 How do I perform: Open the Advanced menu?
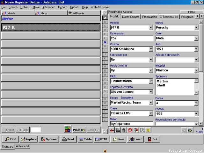[x=49, y=7]
